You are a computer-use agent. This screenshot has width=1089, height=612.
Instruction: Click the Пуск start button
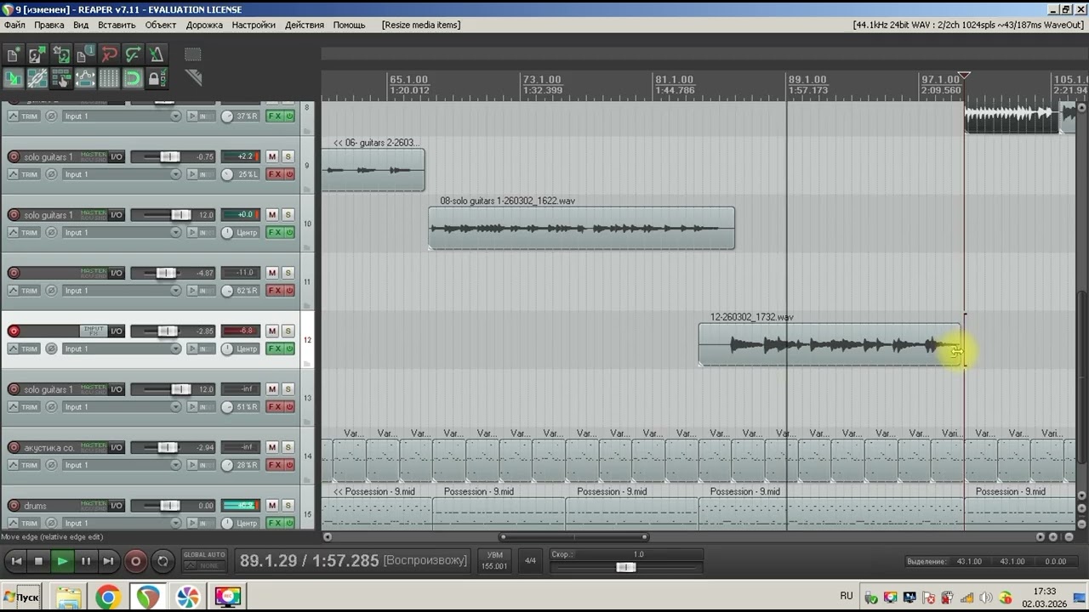(21, 597)
